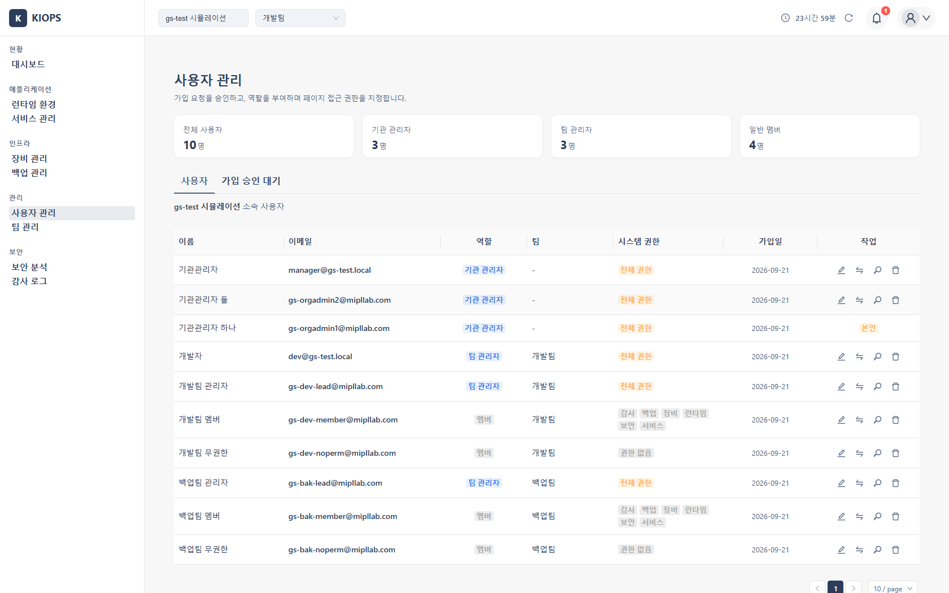
Task: Select the 사용자 tab
Action: coord(194,181)
